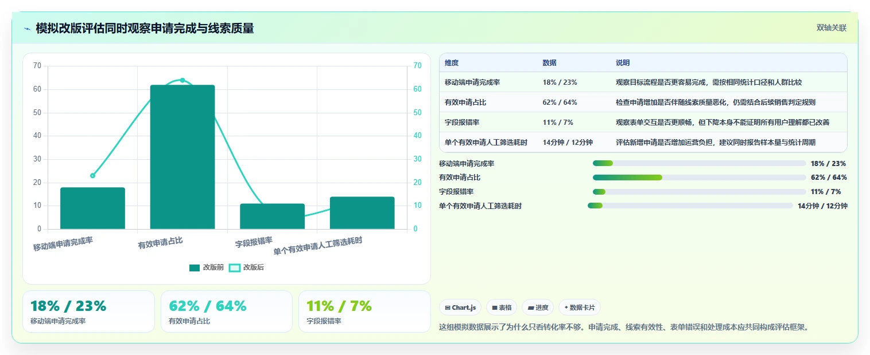Click the 11% / 7% value in the table

click(558, 123)
